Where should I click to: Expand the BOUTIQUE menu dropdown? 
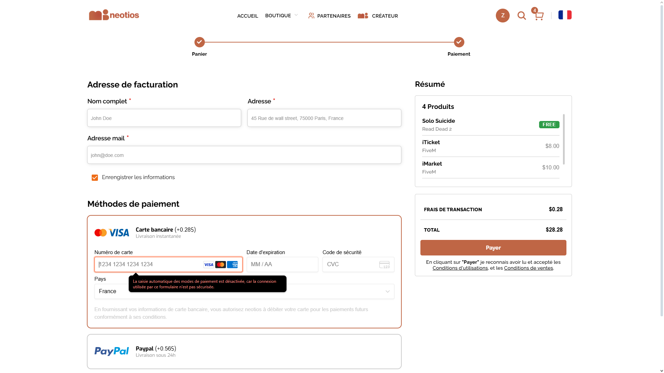pos(281,16)
